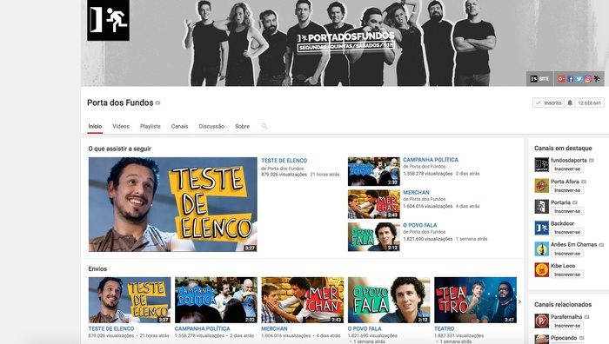Click the channel search magnifier icon
The width and height of the screenshot is (609, 344).
click(x=264, y=127)
